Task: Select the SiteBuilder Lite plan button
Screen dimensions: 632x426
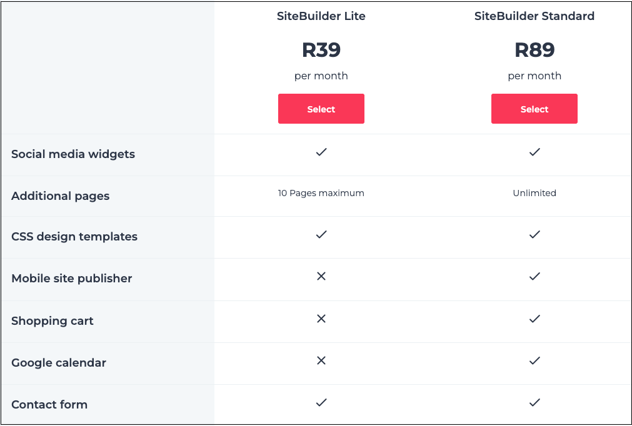Action: click(321, 109)
